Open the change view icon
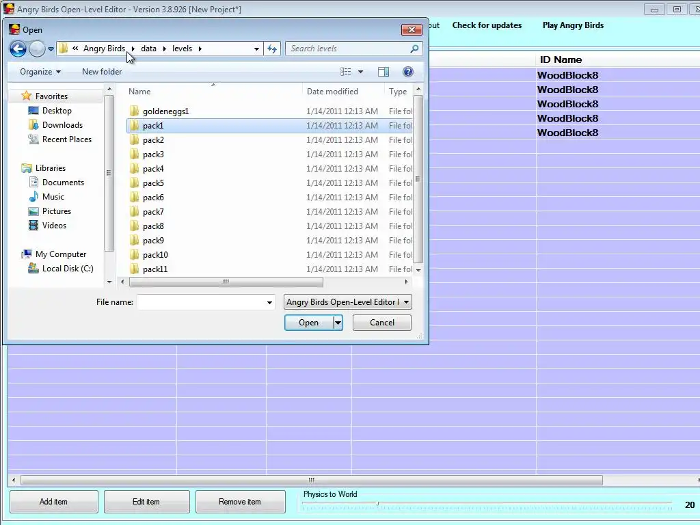Screen dimensions: 700x525 pyautogui.click(x=345, y=72)
